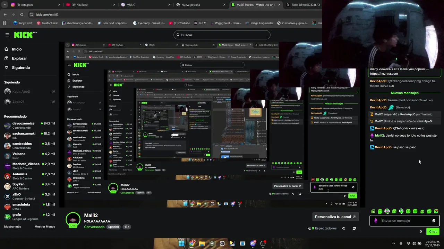Open File Explorer from the taskbar
This screenshot has height=249, width=444.
coord(202,243)
